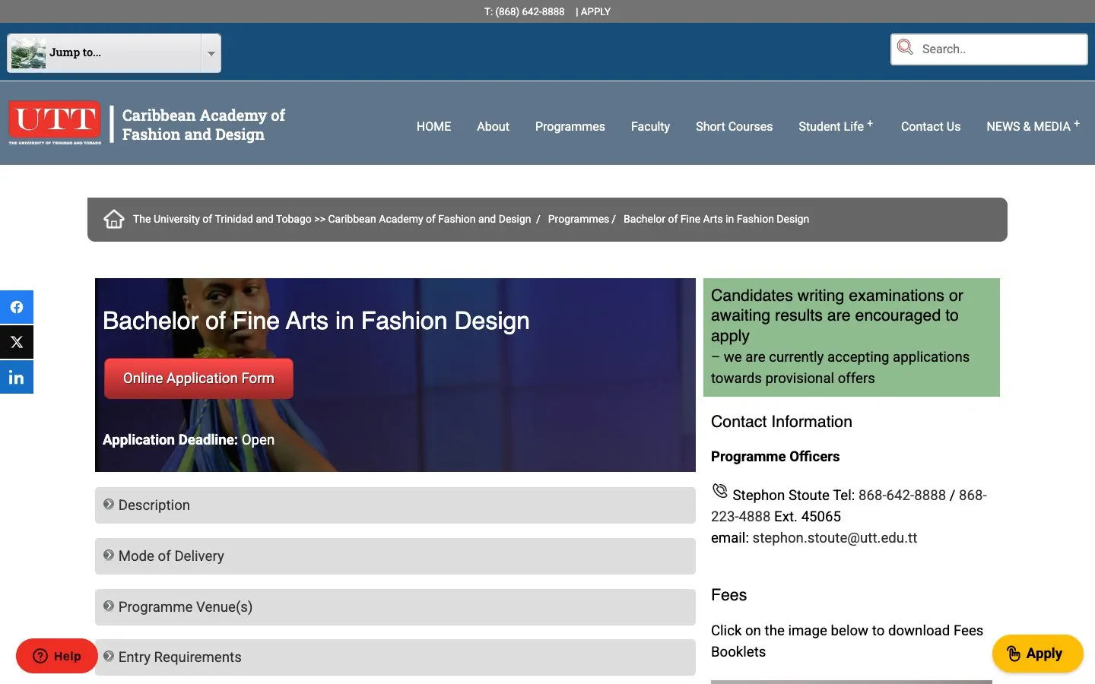Open Caribbean Academy of Fashion and Design breadcrumb
This screenshot has width=1095, height=684.
tap(430, 219)
